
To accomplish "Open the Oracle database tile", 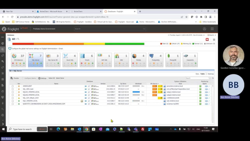I will [x=87, y=60].
